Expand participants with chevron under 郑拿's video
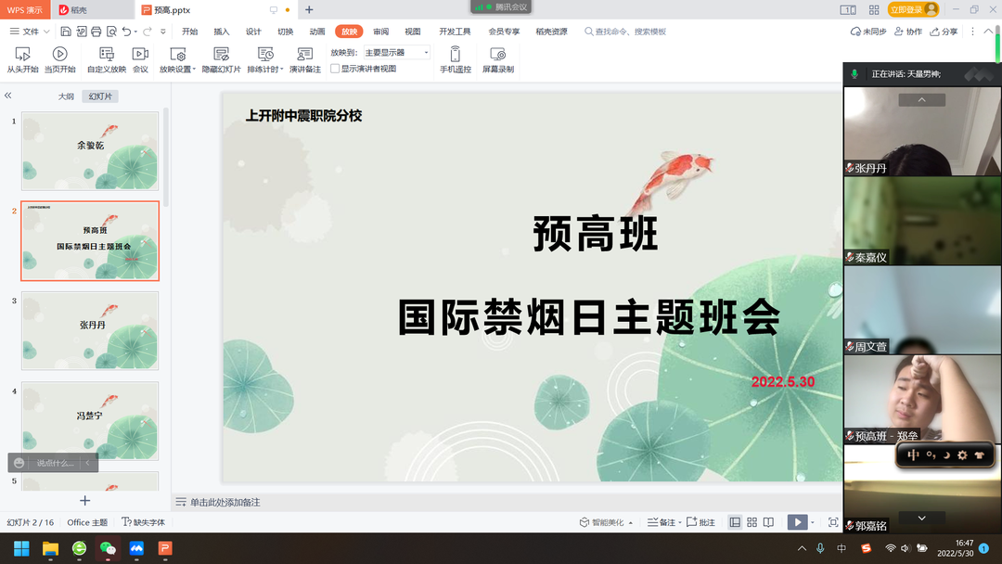The width and height of the screenshot is (1002, 564). [x=920, y=518]
